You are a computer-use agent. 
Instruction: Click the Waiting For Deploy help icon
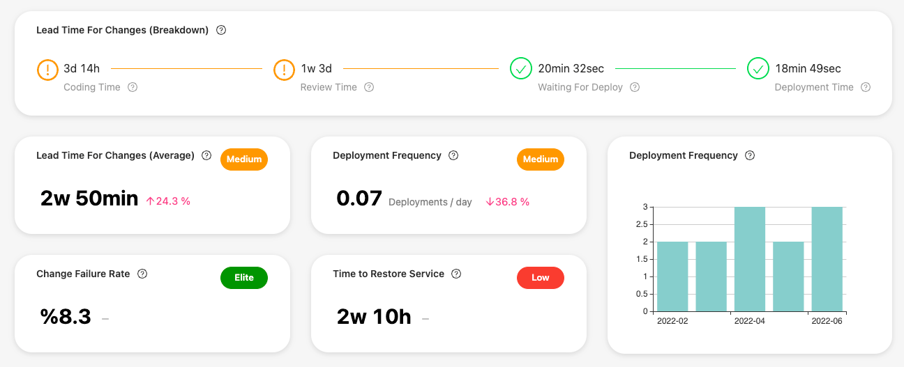point(635,87)
